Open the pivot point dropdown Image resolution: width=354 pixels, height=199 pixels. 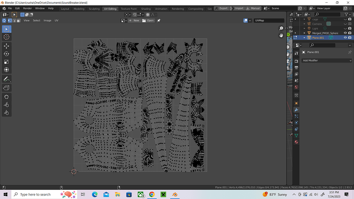pos(128,15)
